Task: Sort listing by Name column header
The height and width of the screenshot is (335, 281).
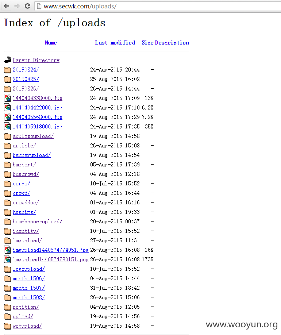Action: click(x=51, y=43)
